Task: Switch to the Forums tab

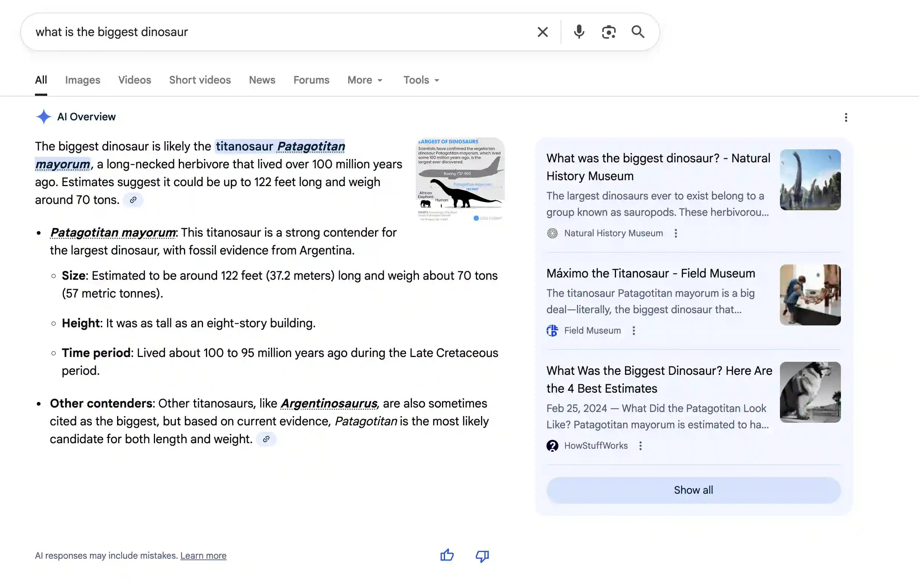Action: (312, 80)
